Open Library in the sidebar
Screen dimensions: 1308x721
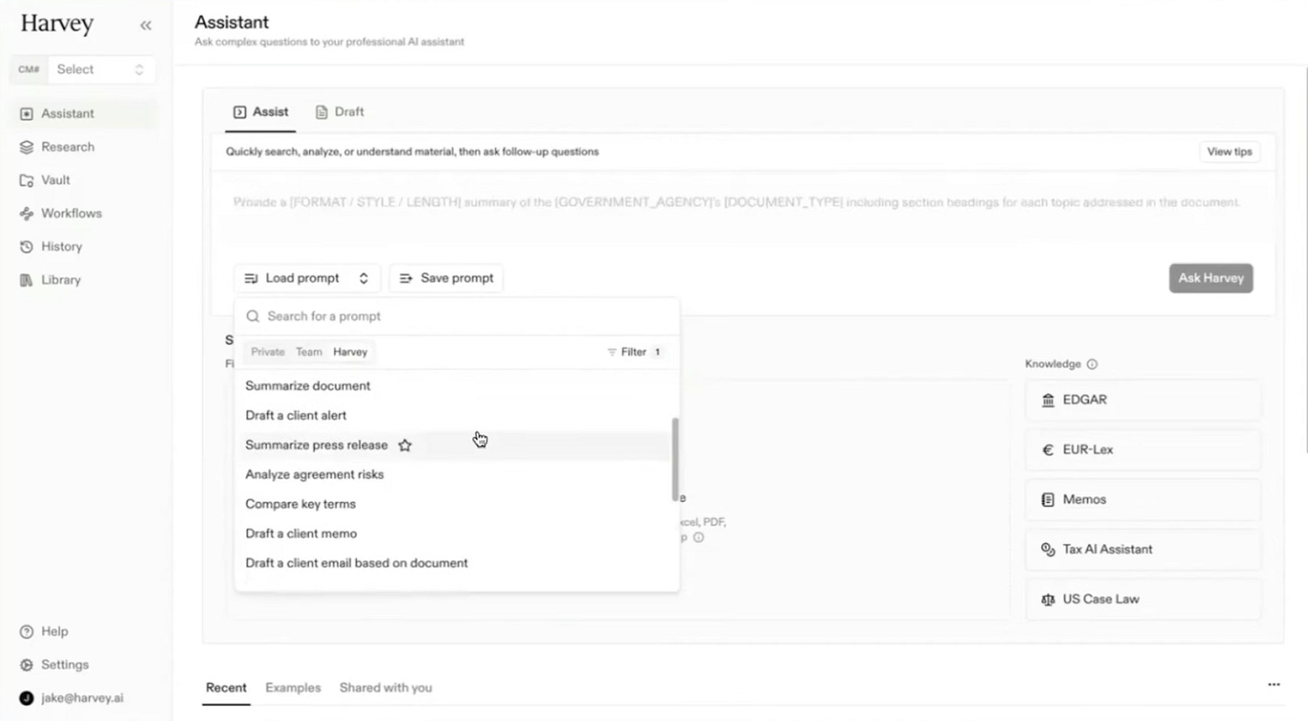[84, 280]
